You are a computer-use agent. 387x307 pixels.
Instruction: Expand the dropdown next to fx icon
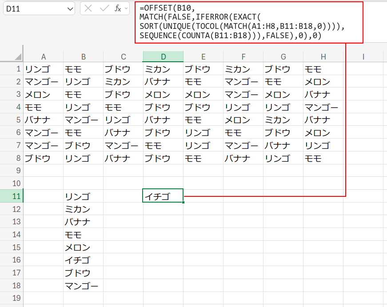tap(127, 8)
